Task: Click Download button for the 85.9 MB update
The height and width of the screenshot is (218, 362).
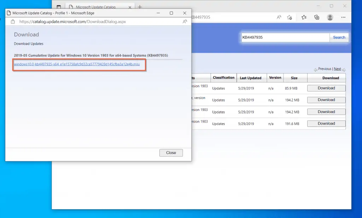Action: pos(326,88)
